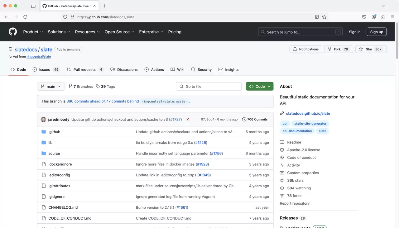Click the Sign up button
399x228 pixels.
point(377,32)
